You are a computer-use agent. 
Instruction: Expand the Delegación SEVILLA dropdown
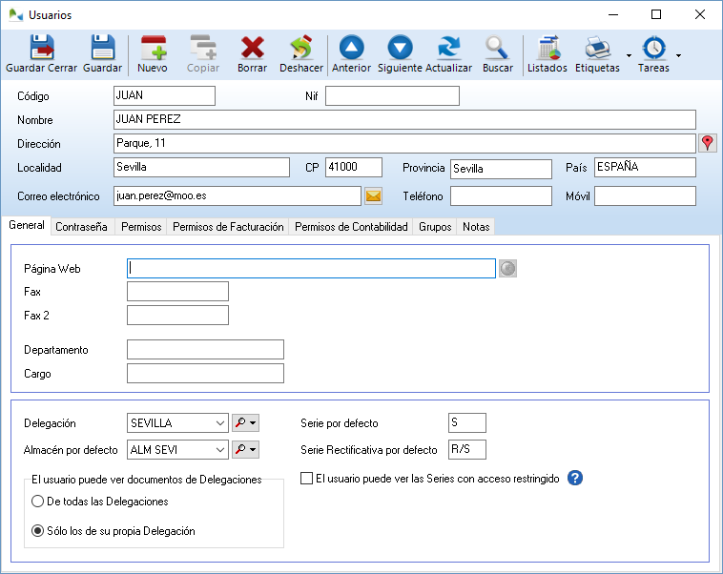pyautogui.click(x=220, y=423)
